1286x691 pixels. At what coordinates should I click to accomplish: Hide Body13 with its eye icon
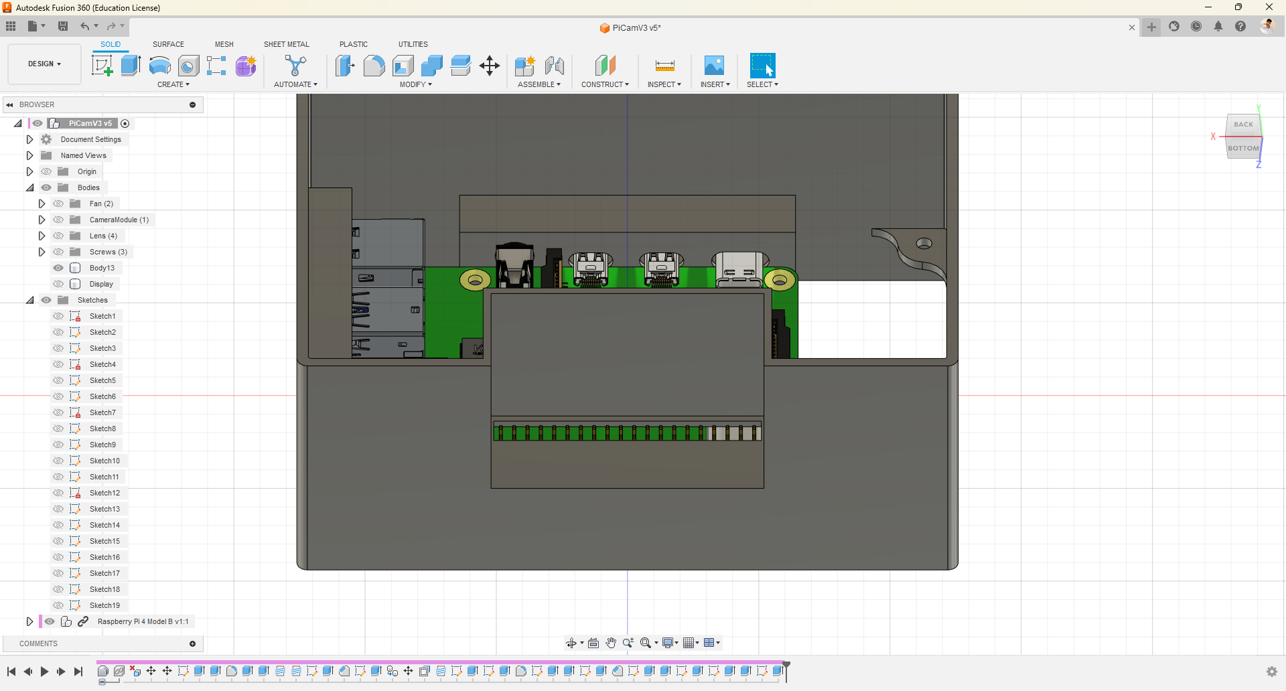tap(58, 268)
